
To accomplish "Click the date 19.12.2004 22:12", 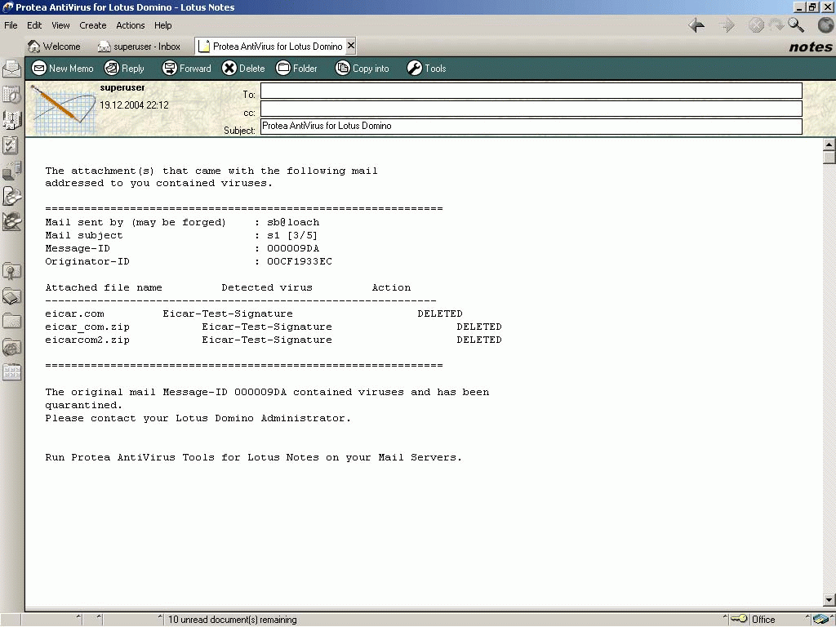I will [135, 105].
